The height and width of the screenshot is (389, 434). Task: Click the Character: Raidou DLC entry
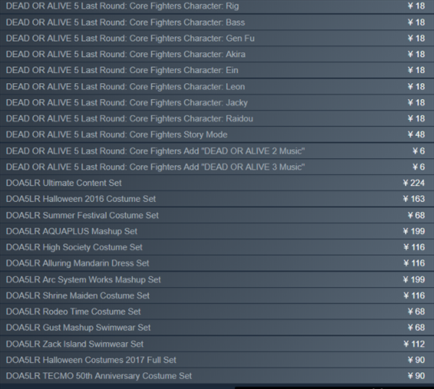(x=217, y=119)
